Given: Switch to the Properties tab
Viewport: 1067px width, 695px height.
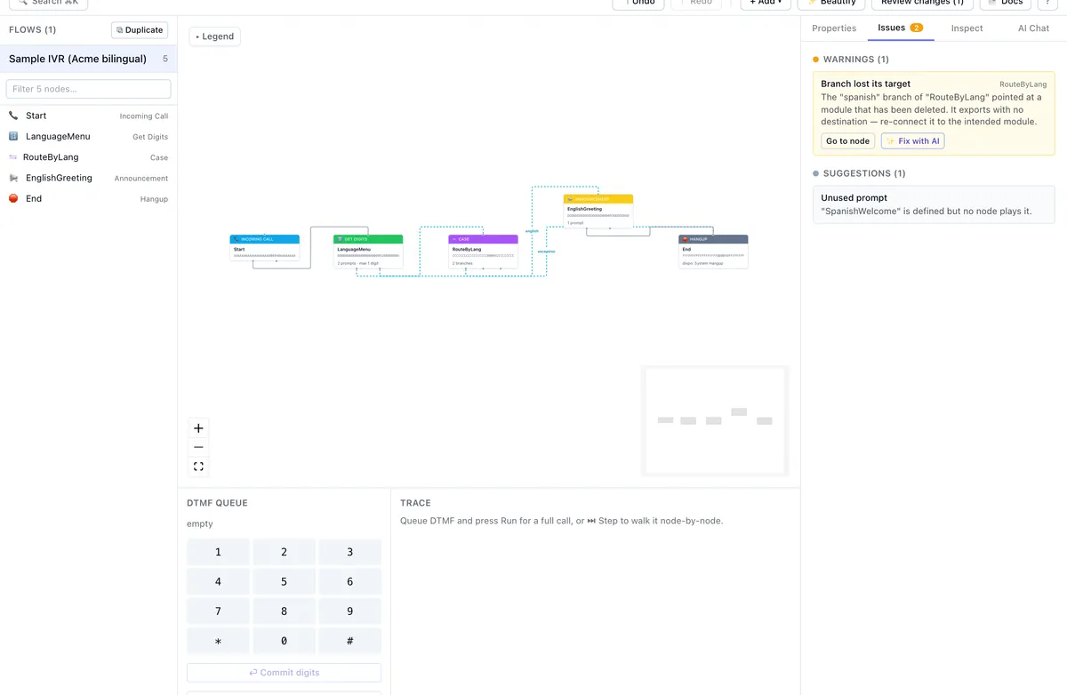Looking at the screenshot, I should (834, 28).
